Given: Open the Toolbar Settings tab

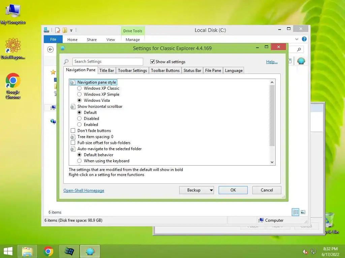Looking at the screenshot, I should coord(132,71).
